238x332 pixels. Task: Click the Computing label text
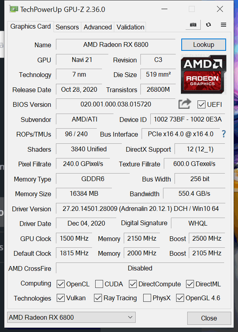point(36,284)
